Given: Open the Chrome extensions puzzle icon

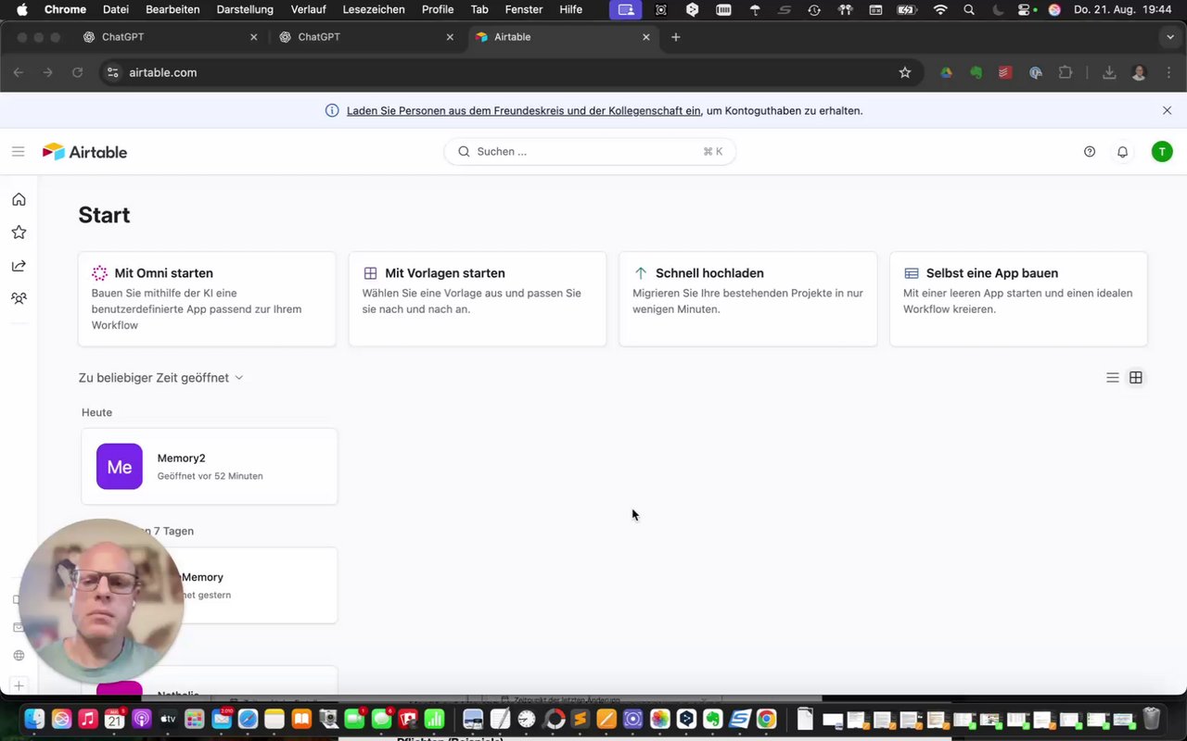Looking at the screenshot, I should [1065, 72].
